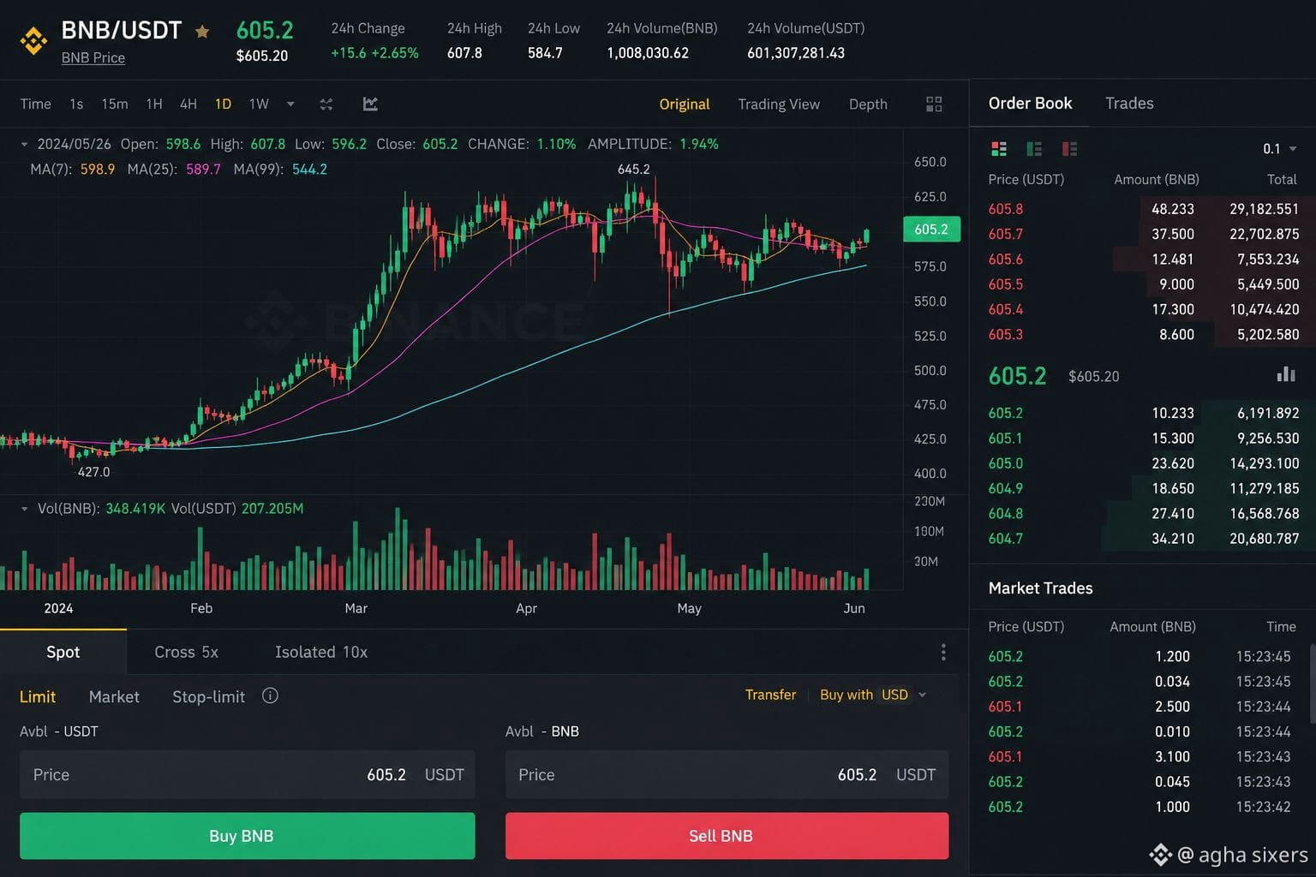This screenshot has height=877, width=1316.
Task: Select the 604.9 bid price row
Action: [1143, 488]
